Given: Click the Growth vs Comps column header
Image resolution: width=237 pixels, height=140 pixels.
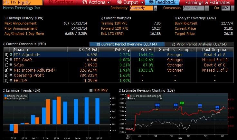Looking at the screenshot, I should [175, 49].
